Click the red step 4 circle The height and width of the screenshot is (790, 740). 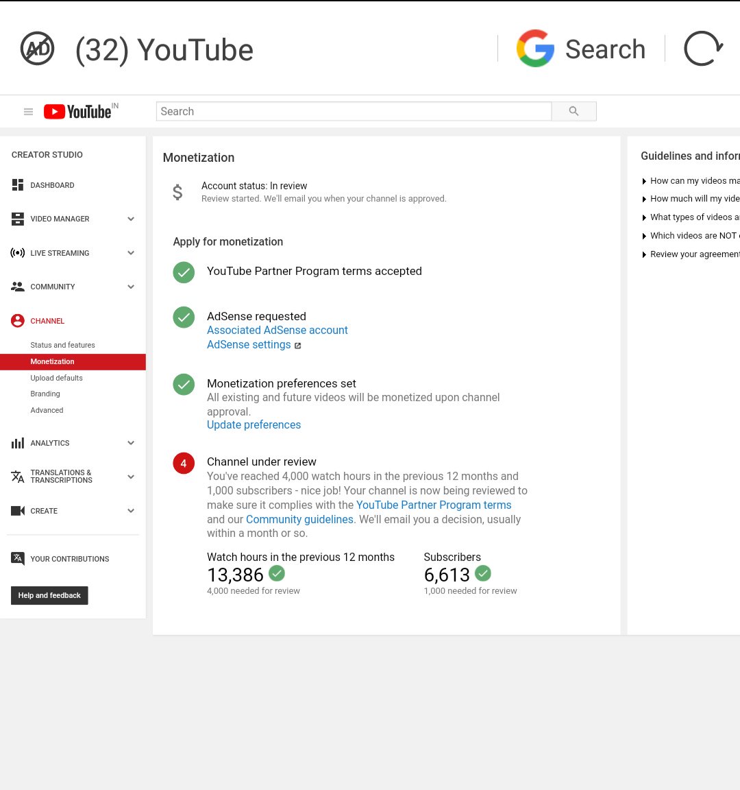184,463
